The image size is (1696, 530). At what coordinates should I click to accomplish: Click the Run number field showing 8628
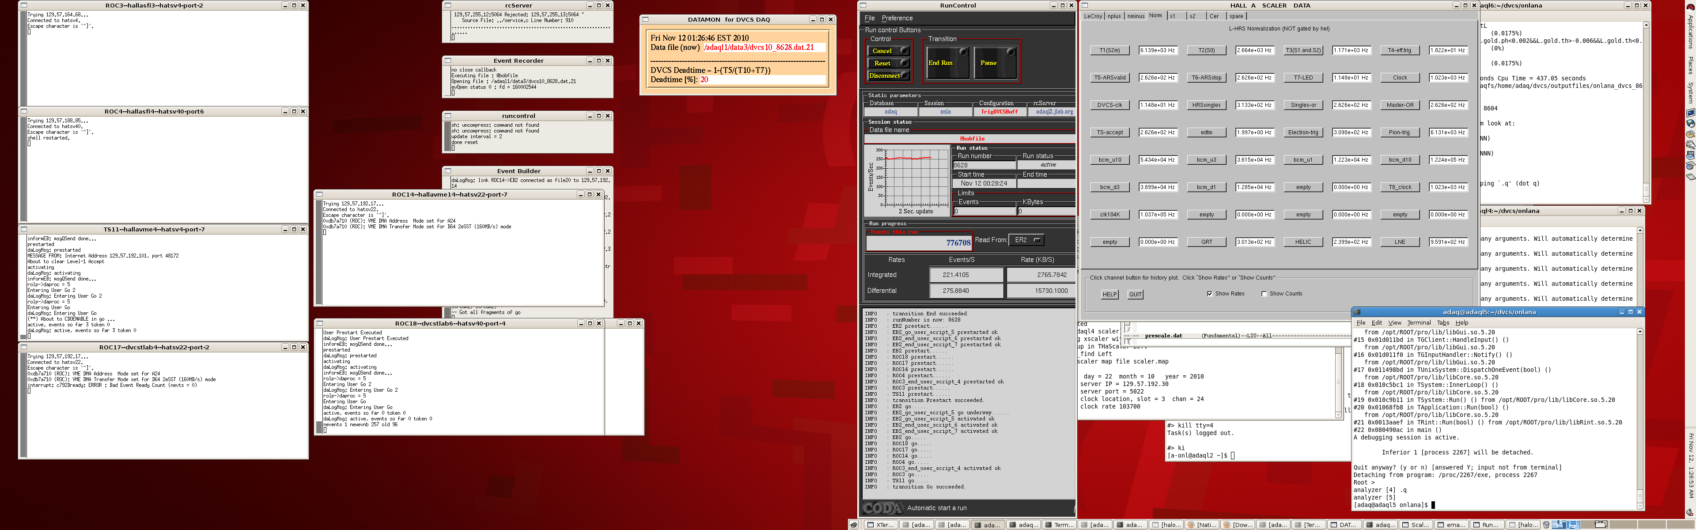point(984,165)
